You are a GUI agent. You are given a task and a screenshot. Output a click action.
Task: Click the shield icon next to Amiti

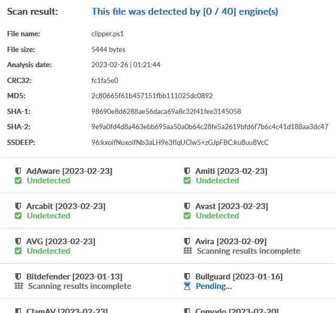pos(187,171)
